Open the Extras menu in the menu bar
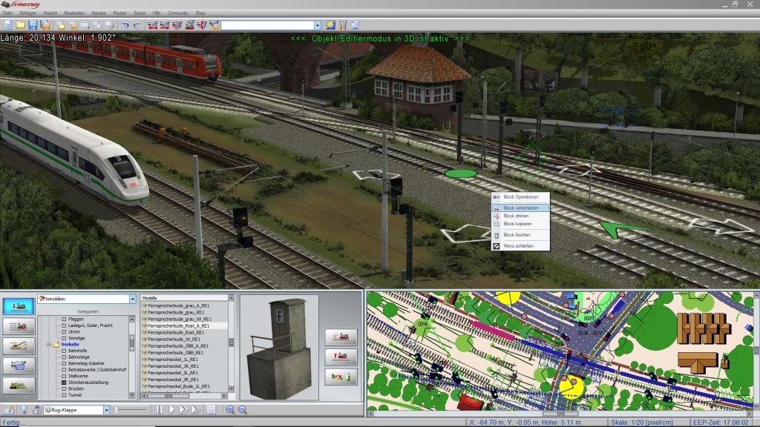This screenshot has width=760, height=427. point(138,12)
